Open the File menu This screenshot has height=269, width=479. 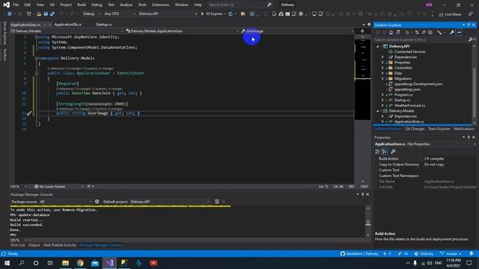[x=16, y=5]
